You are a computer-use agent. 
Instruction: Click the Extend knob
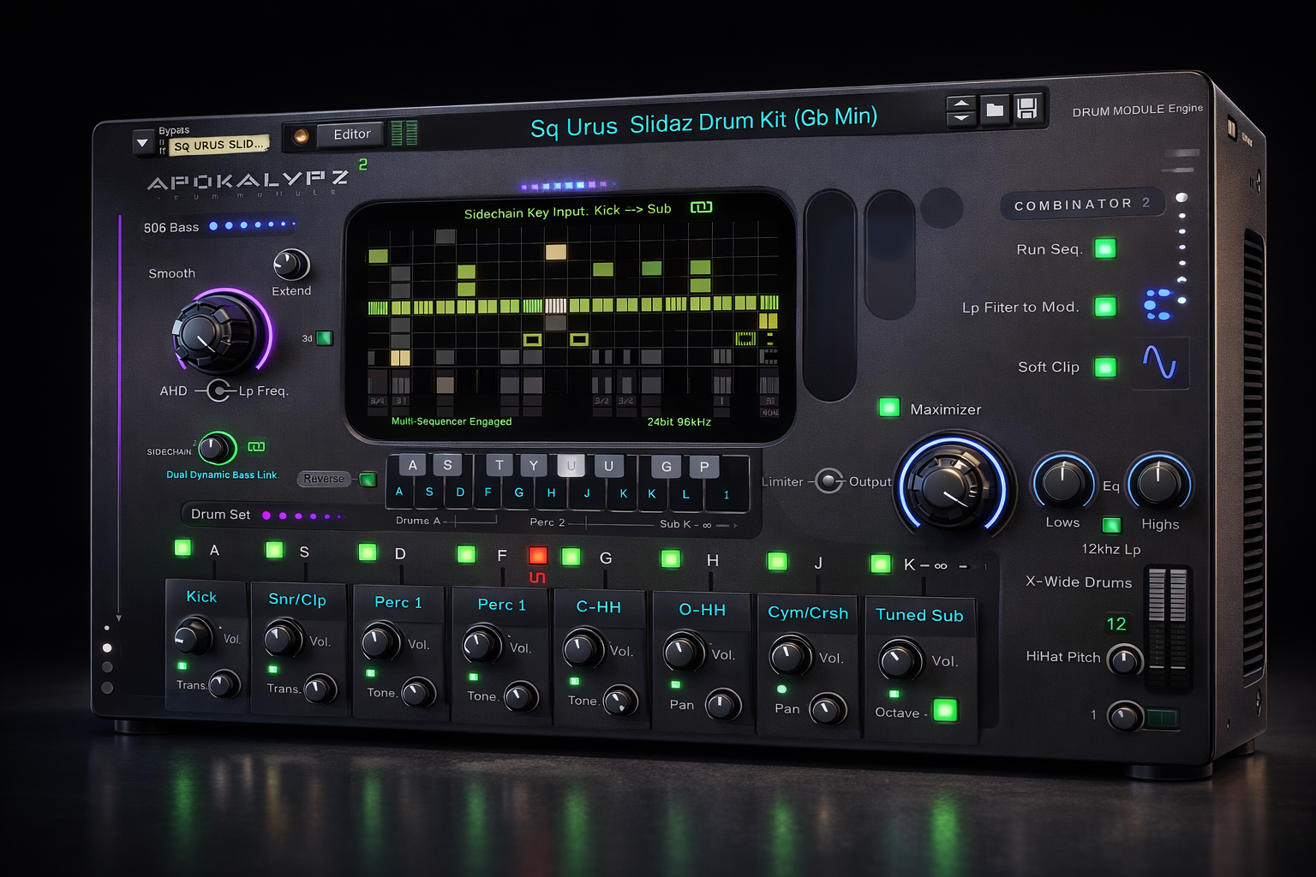point(290,265)
